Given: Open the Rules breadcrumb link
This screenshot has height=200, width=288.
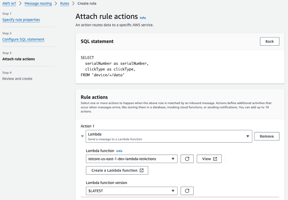Looking at the screenshot, I should click(64, 3).
